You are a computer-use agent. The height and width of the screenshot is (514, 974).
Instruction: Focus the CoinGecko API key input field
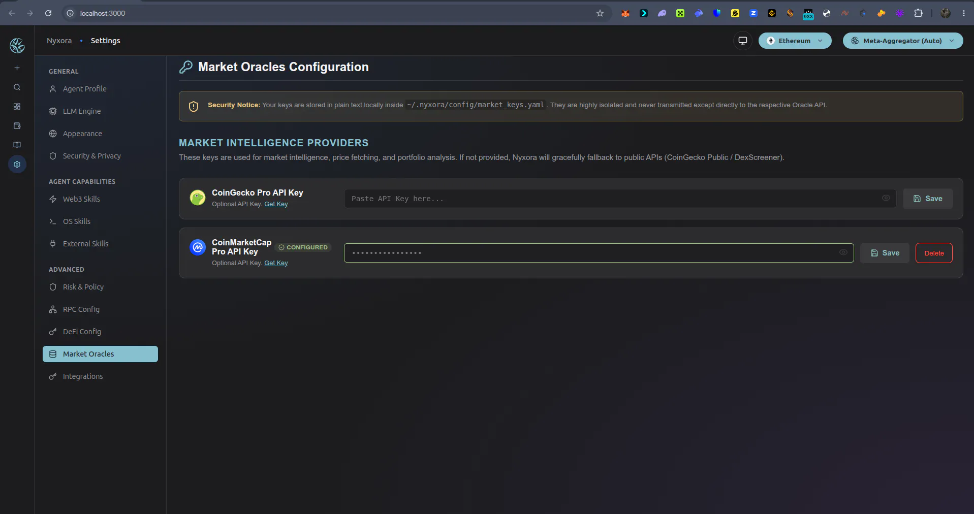(x=620, y=199)
